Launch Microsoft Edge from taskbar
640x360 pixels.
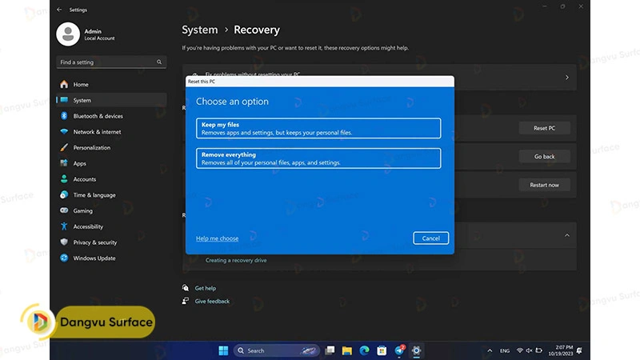point(365,350)
